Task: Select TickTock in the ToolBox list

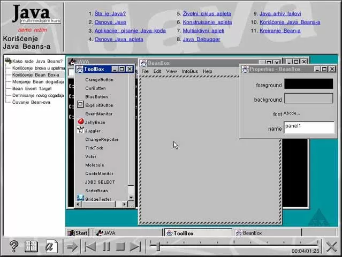Action: (x=94, y=148)
